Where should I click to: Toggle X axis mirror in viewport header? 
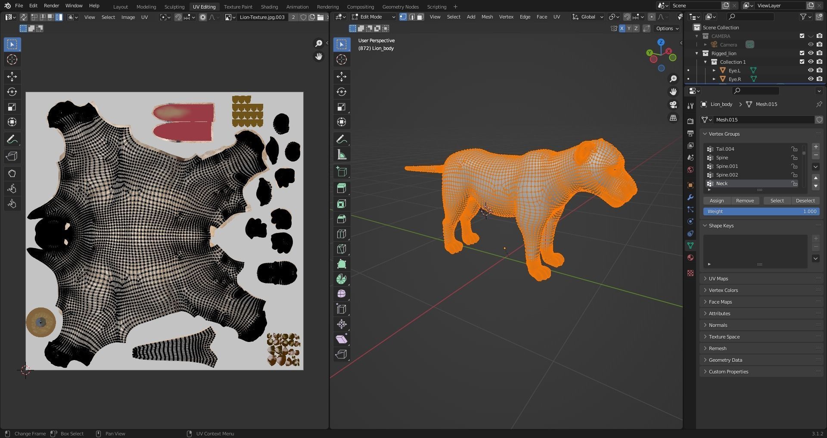(622, 28)
